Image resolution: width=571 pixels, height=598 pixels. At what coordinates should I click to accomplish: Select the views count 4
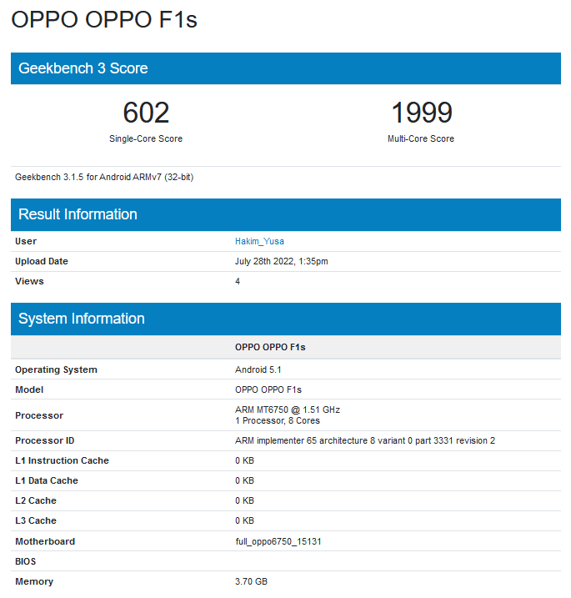click(238, 281)
